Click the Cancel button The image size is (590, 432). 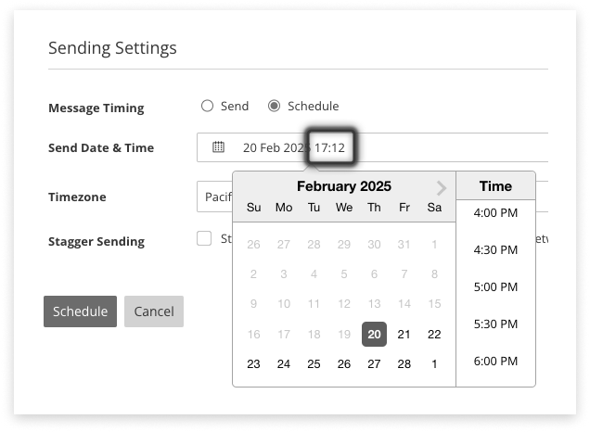(154, 311)
